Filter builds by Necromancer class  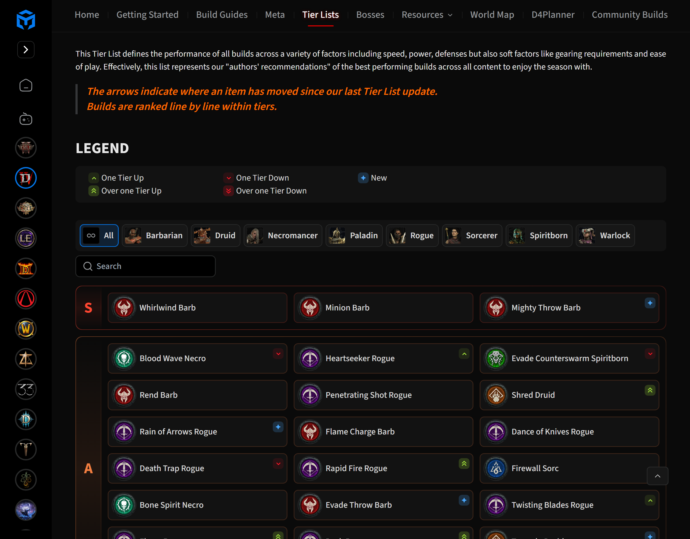283,235
